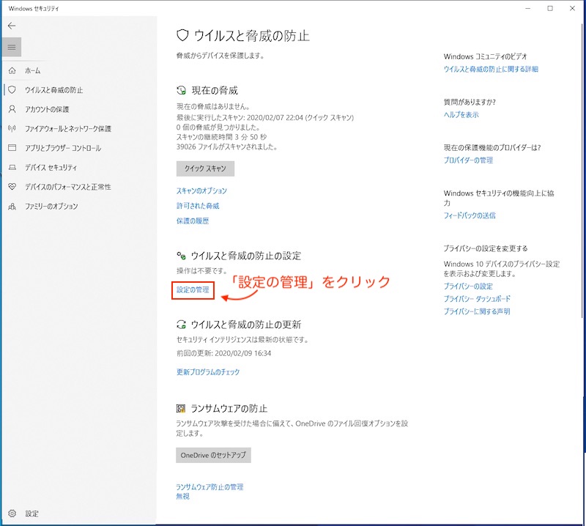Close the Windows セキュリティ window
This screenshot has width=586, height=526.
572,8
